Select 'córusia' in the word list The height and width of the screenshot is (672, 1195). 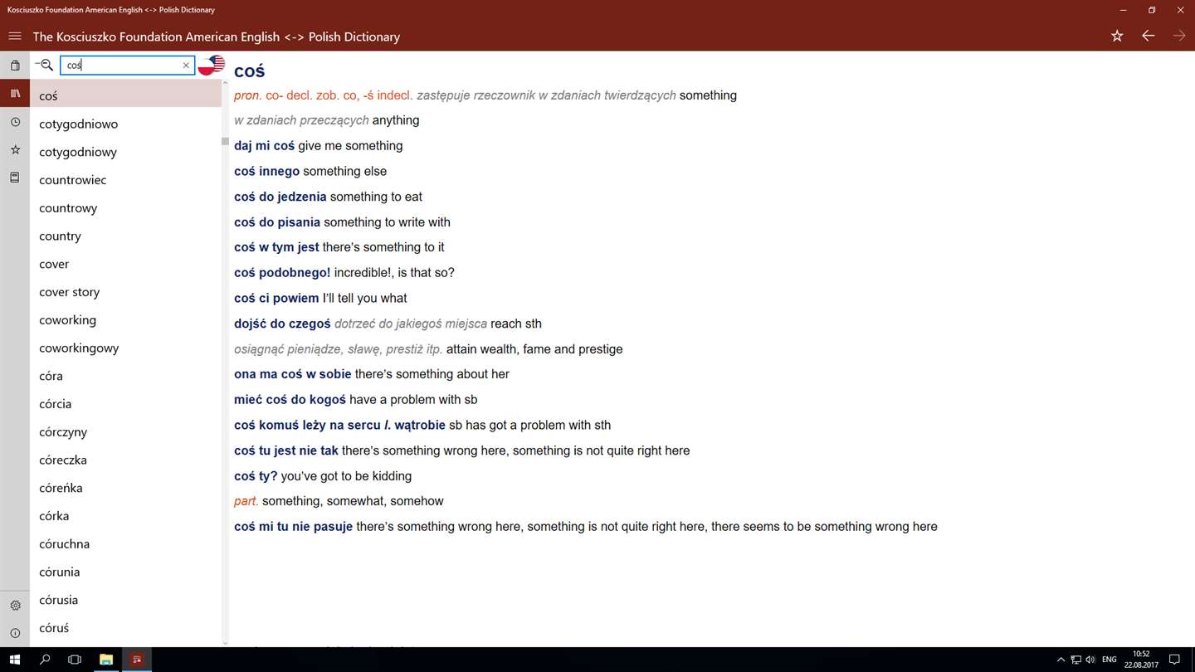point(126,600)
